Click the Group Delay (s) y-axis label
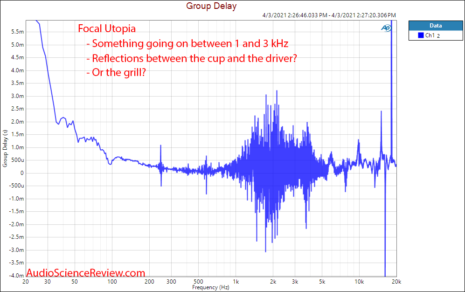 [x=5, y=148]
